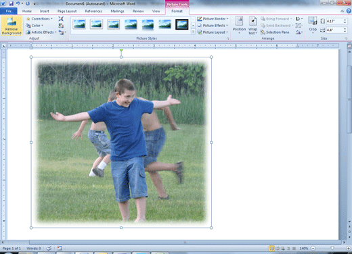Open Picture Styles dialog launcher
The width and height of the screenshot is (352, 254).
(x=228, y=39)
